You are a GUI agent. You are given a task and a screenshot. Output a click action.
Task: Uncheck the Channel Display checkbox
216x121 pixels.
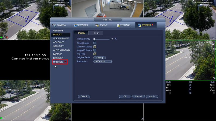pyautogui.click(x=95, y=47)
